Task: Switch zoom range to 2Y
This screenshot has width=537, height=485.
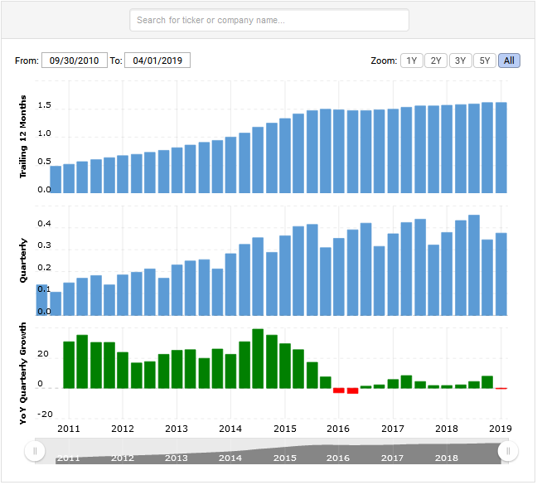Action: [436, 61]
